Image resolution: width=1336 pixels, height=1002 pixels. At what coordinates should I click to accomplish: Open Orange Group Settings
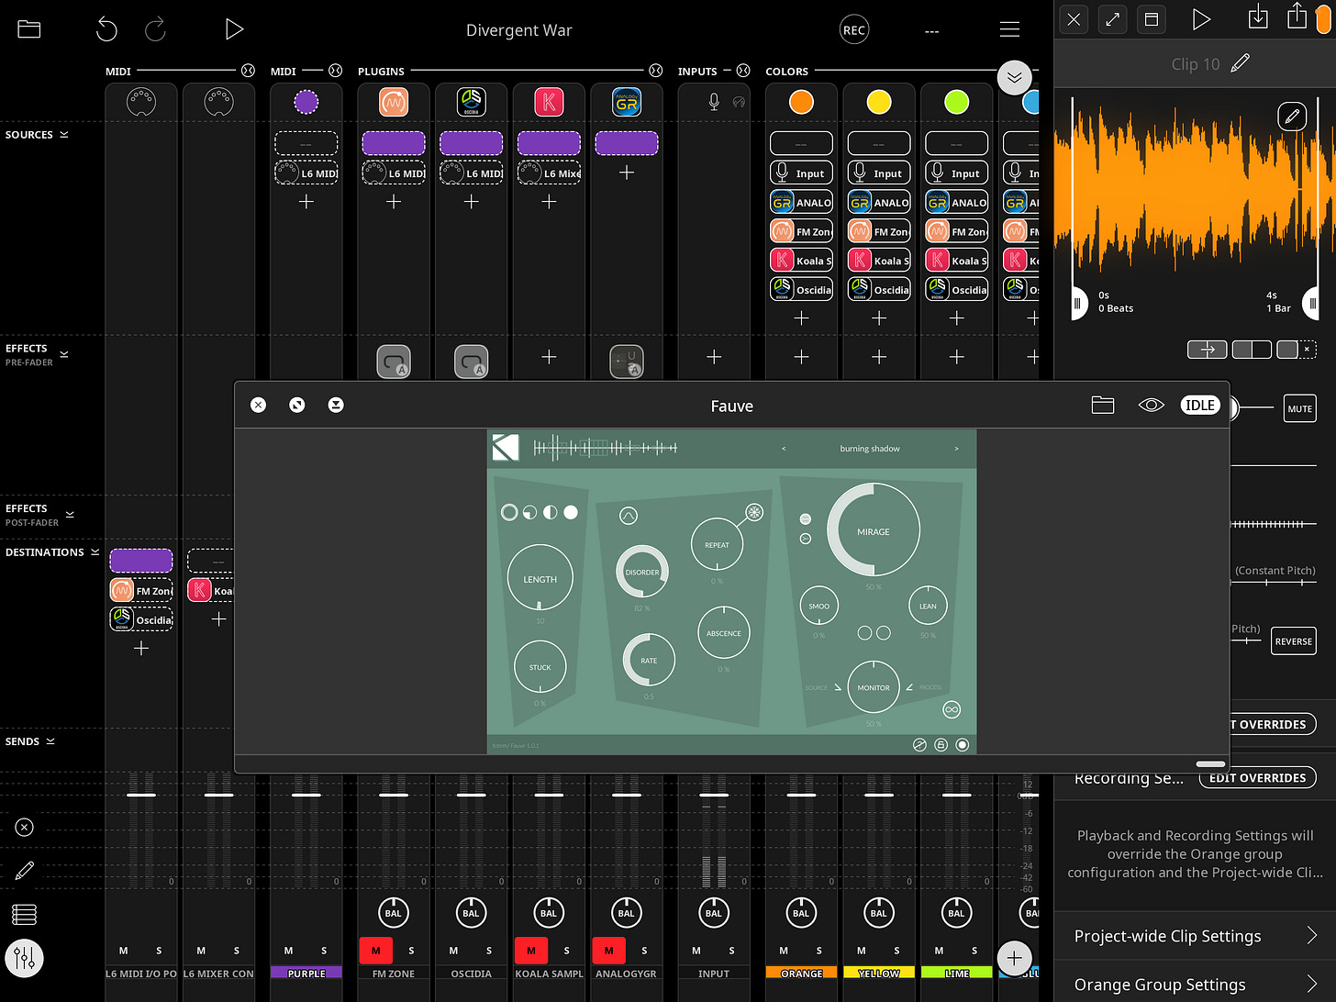tap(1194, 985)
